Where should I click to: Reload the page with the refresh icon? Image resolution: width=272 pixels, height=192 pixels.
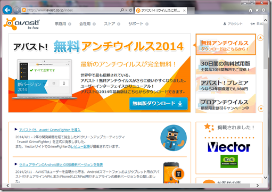(130, 10)
